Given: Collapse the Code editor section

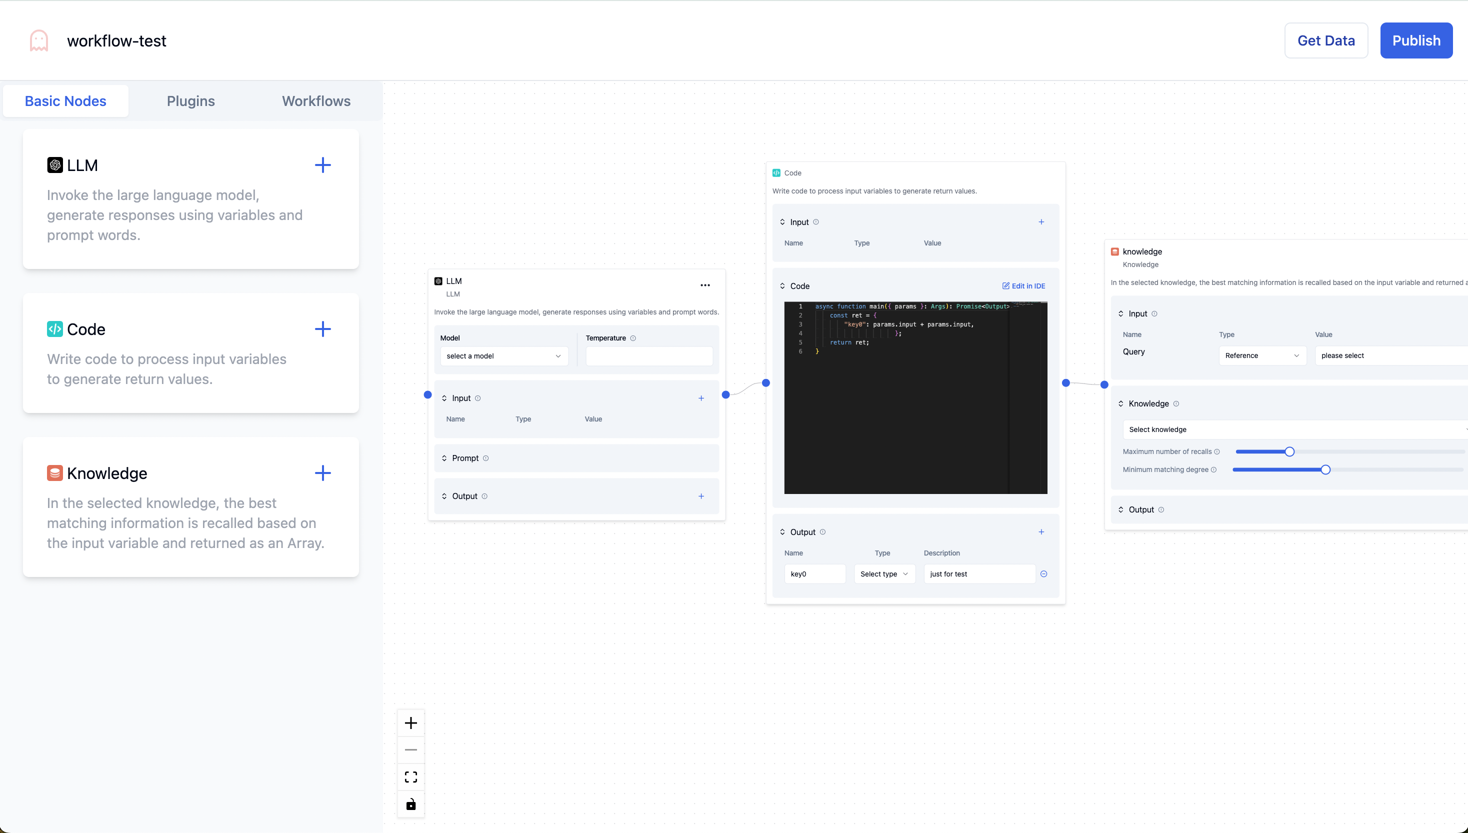Looking at the screenshot, I should click(x=782, y=286).
